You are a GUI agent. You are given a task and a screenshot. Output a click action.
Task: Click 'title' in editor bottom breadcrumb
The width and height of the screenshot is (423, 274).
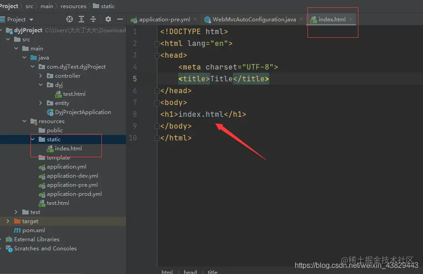coord(212,272)
